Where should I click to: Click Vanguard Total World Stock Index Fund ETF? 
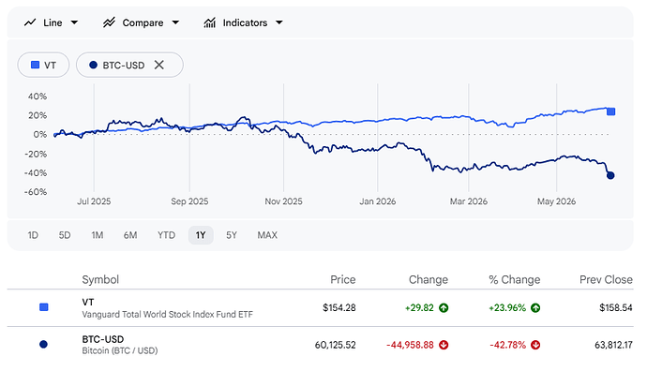point(167,315)
